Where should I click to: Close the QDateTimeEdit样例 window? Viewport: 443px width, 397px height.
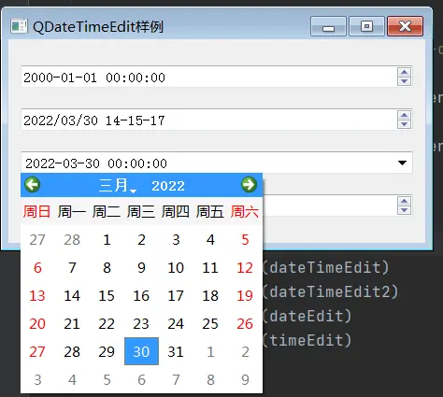tap(405, 26)
